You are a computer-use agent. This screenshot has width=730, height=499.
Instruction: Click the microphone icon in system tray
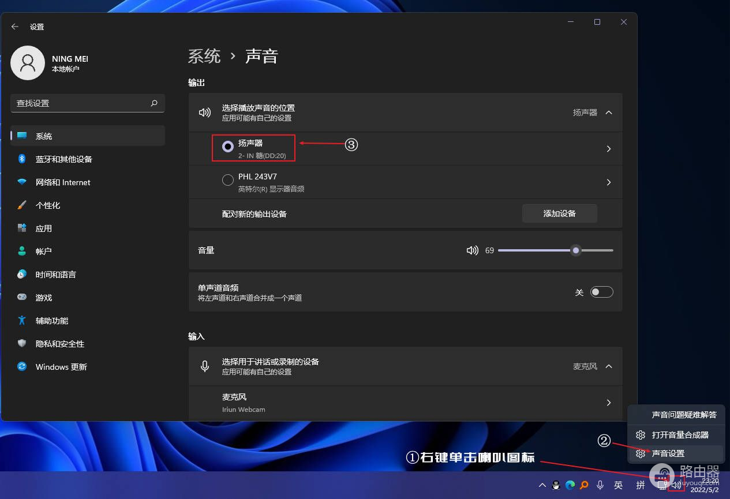tap(600, 485)
